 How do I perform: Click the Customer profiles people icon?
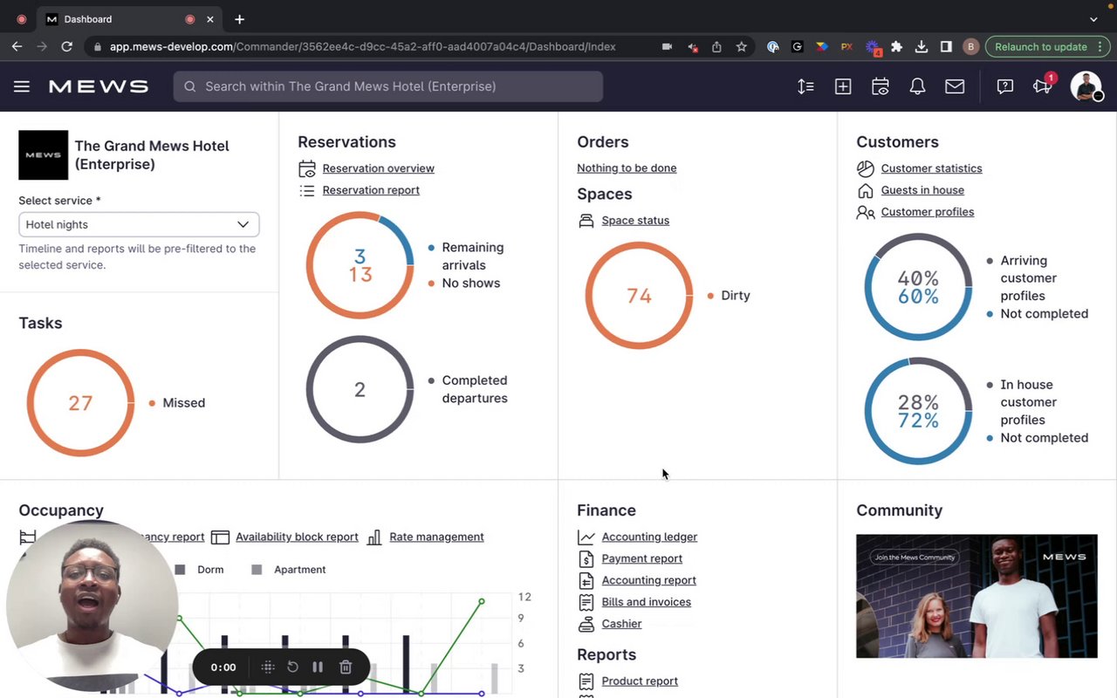coord(866,212)
